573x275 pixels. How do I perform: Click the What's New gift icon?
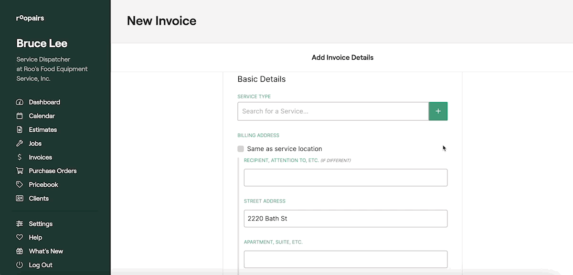[x=20, y=251]
